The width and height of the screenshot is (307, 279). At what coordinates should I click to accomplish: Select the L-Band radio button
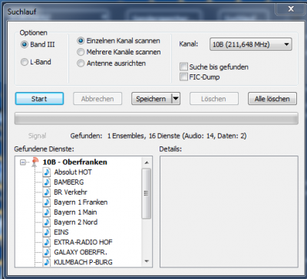(25, 62)
